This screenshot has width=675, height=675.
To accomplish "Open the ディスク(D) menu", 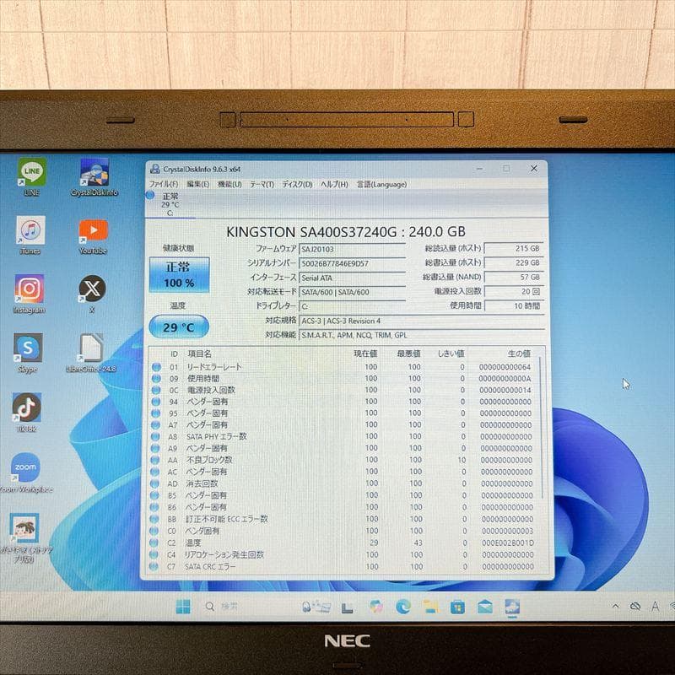I will click(x=297, y=184).
